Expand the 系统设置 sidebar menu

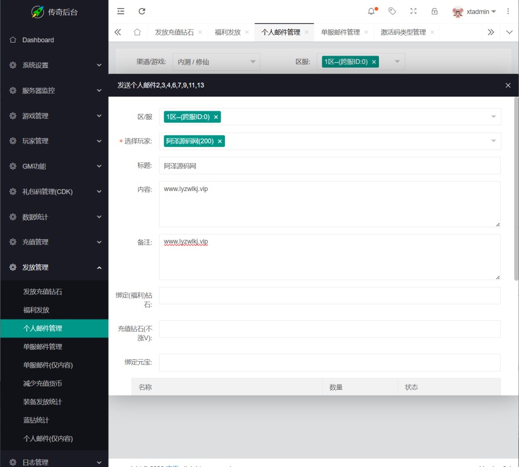(x=54, y=65)
